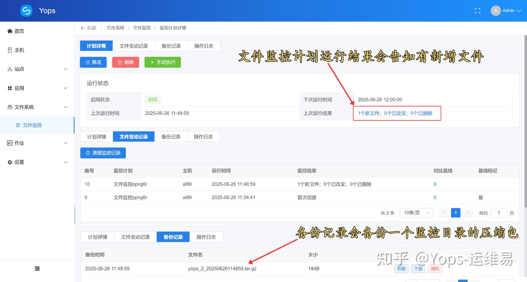Open the 主机 hosts section from sidebar

(x=17, y=50)
